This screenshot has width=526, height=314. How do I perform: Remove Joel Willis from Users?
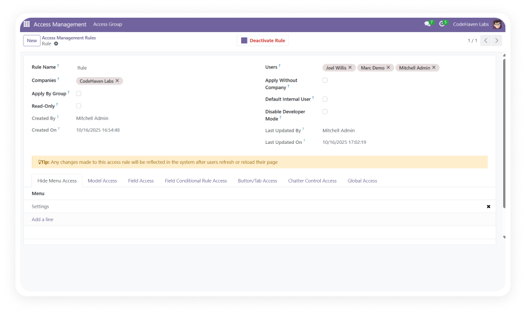coord(350,67)
